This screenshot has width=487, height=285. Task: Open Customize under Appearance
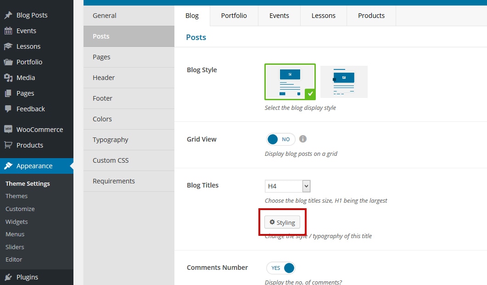coord(20,209)
